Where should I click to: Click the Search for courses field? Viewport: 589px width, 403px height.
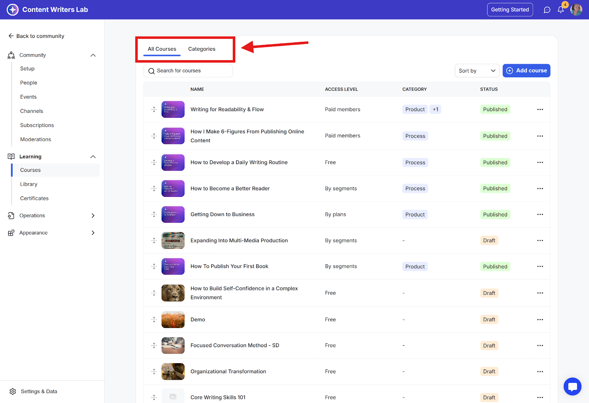pos(188,71)
